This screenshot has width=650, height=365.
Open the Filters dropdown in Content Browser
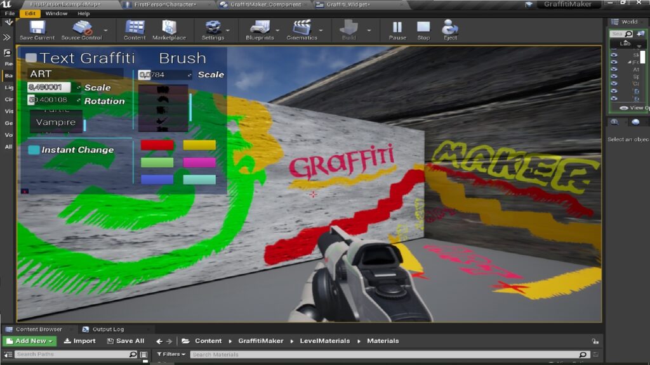tap(171, 354)
